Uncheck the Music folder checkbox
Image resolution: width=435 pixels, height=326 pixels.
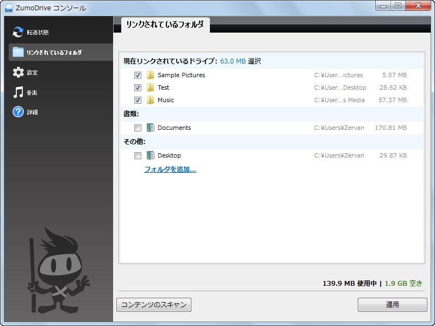[138, 100]
